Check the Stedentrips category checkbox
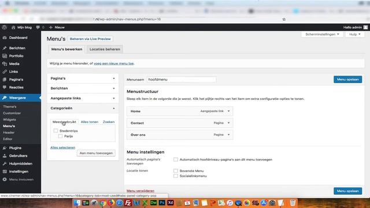 [x=55, y=131]
